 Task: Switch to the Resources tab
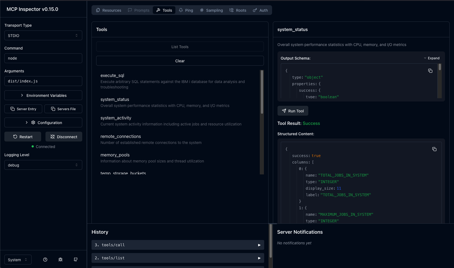[x=109, y=10]
